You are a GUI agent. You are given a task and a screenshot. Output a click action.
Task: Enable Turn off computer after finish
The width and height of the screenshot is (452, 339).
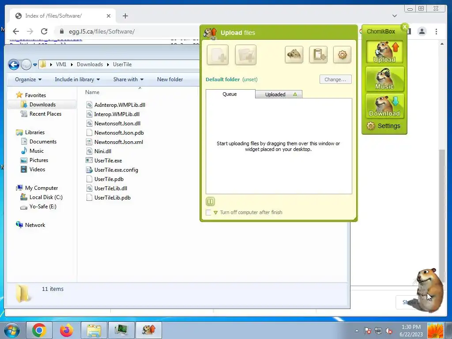tap(208, 212)
